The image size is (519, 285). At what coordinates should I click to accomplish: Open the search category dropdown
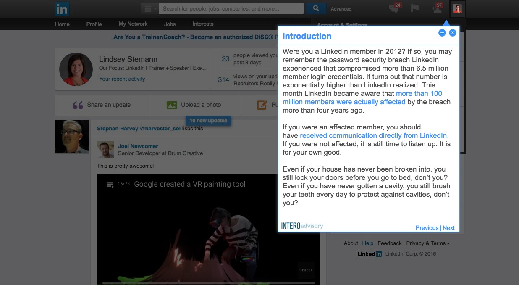[149, 9]
